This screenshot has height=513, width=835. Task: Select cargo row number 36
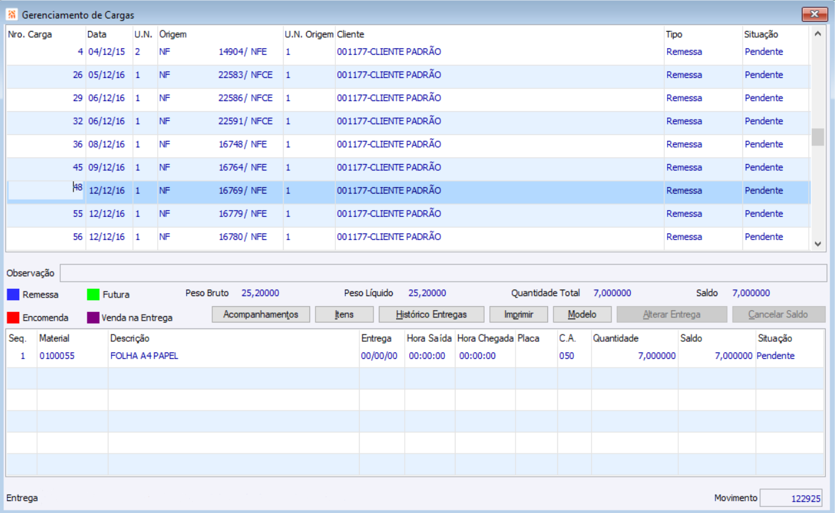[x=408, y=144]
